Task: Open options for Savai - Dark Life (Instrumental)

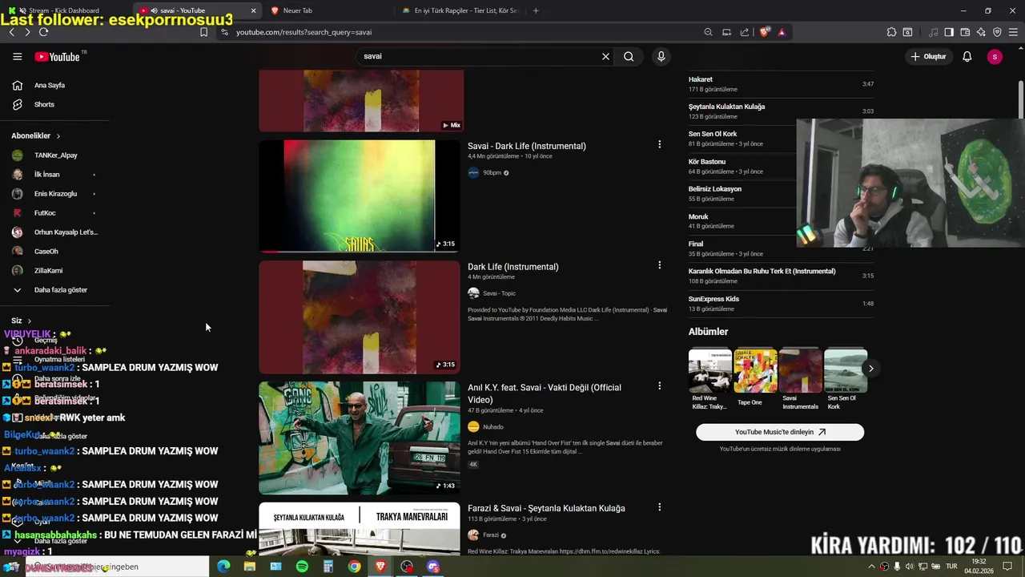Action: point(659,144)
